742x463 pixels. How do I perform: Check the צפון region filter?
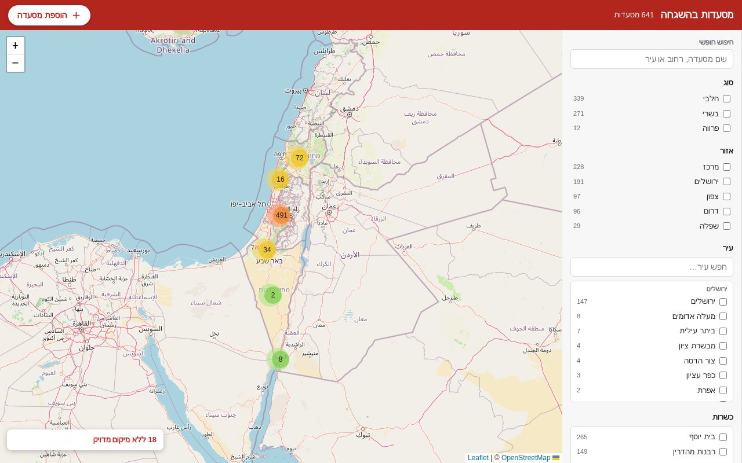tap(726, 197)
